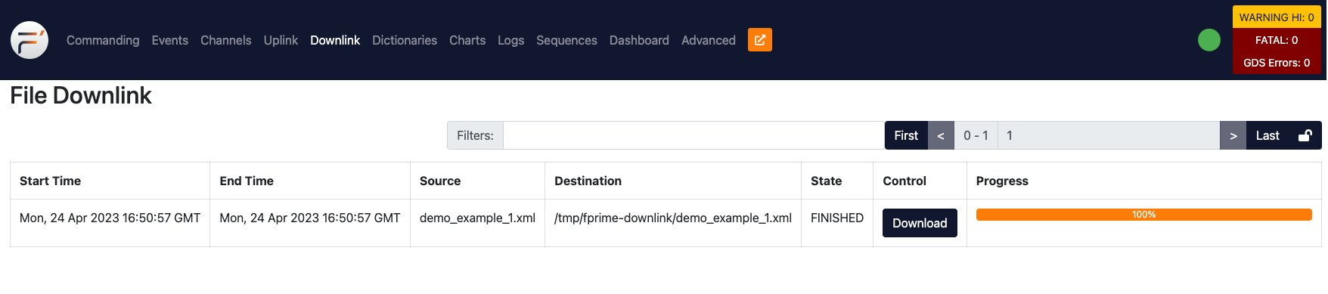Download the demo_example_1.xml file
The width and height of the screenshot is (1328, 294).
[x=920, y=223]
